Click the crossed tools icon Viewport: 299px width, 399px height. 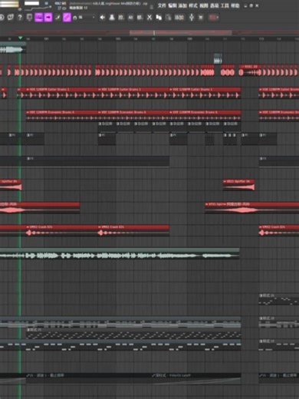click(149, 18)
